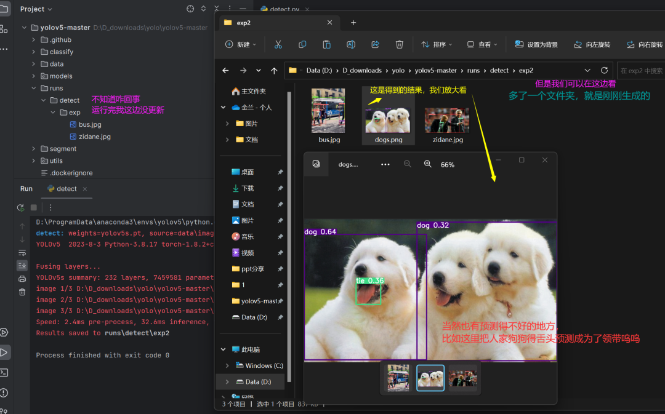Open the Problems tool window icon

point(4,393)
